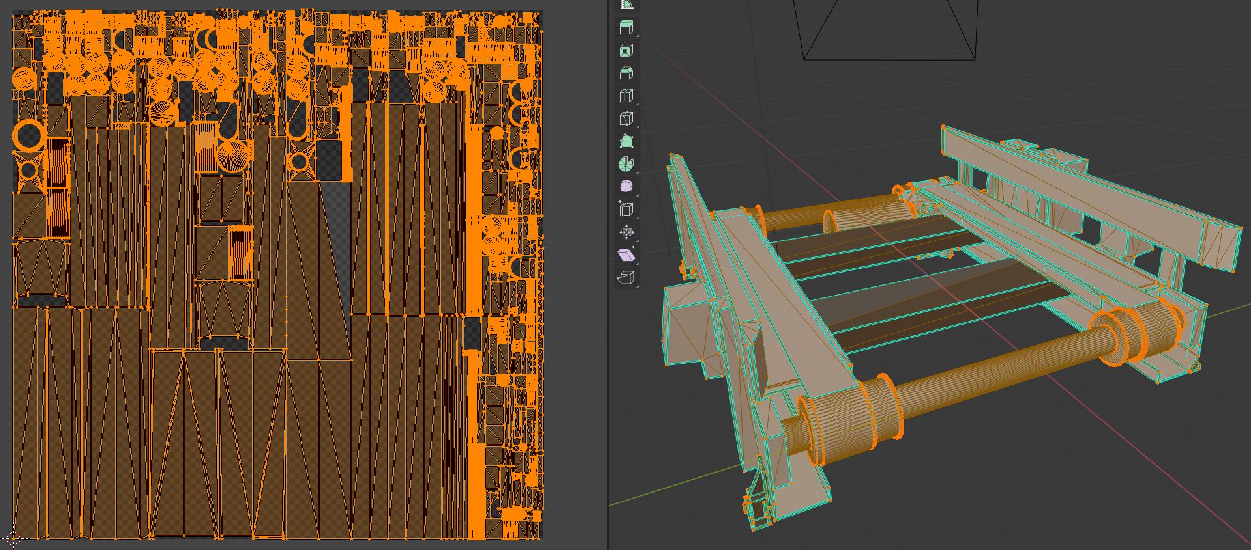1251x550 pixels.
Task: Select the Knife tool
Action: pyautogui.click(x=626, y=119)
